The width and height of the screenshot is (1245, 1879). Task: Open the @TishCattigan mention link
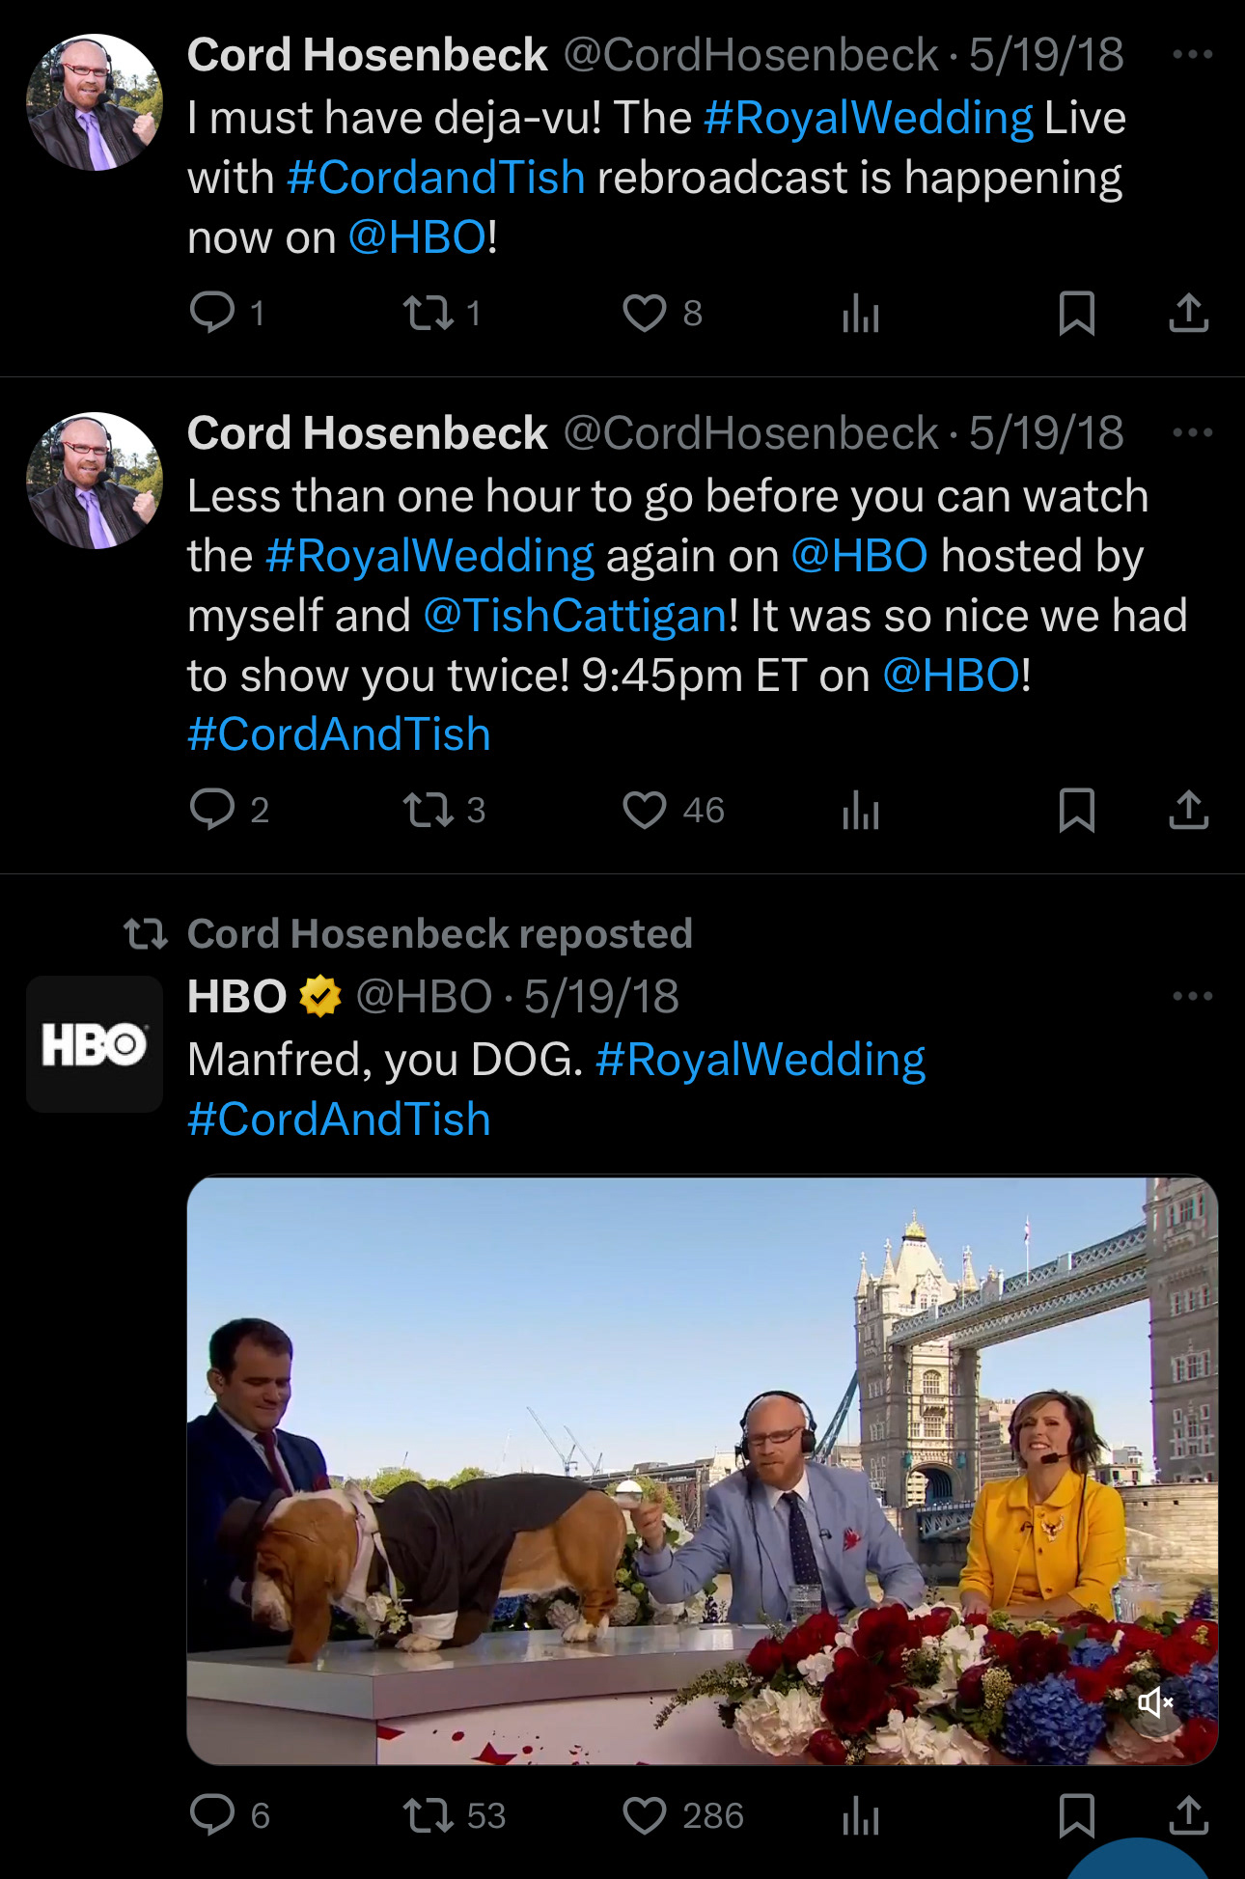point(575,617)
